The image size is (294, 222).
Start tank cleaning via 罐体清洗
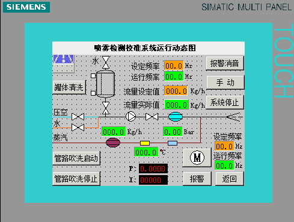pyautogui.click(x=69, y=87)
